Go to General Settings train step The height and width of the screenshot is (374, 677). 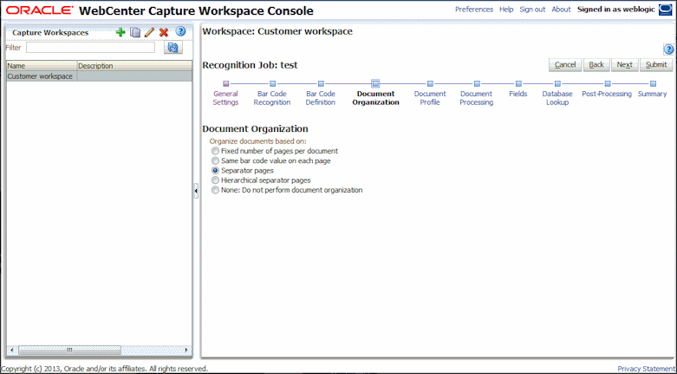(x=225, y=98)
